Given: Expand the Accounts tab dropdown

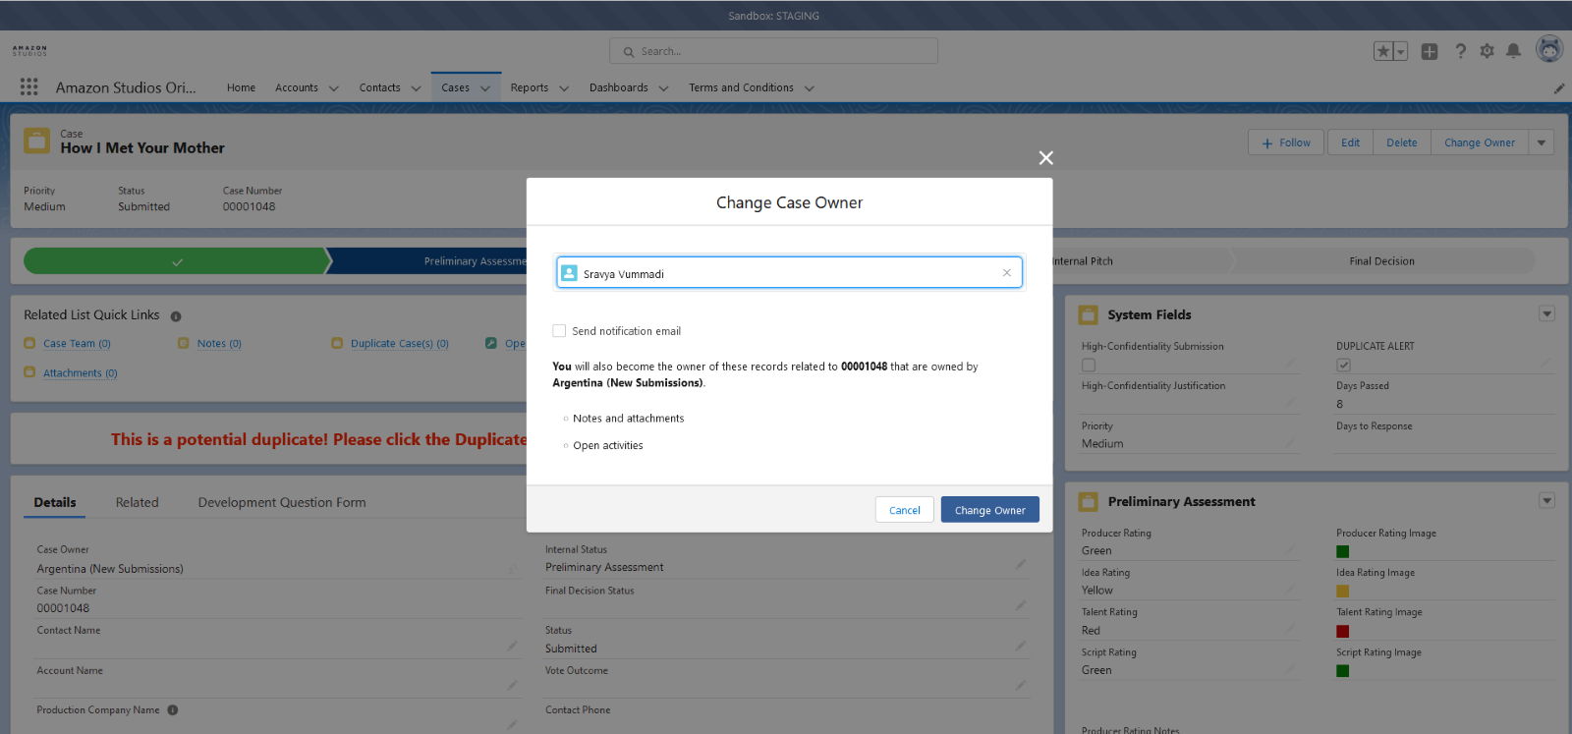Looking at the screenshot, I should point(333,88).
